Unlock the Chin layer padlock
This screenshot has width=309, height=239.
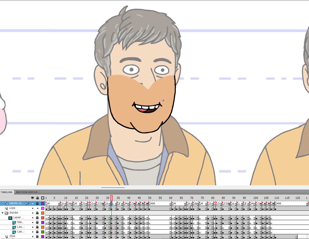pyautogui.click(x=37, y=236)
